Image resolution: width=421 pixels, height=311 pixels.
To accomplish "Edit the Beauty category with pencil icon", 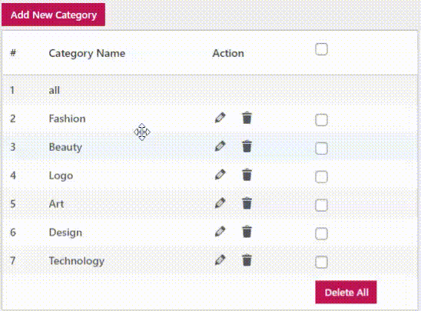I will coord(220,146).
